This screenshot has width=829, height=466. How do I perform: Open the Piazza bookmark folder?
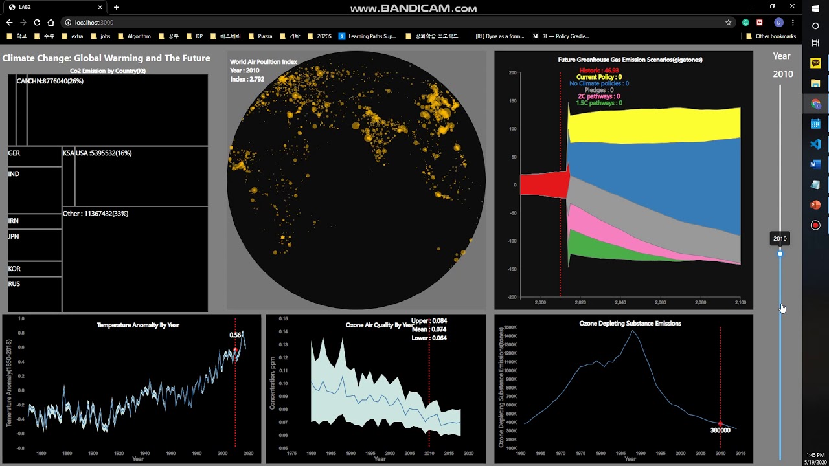pyautogui.click(x=260, y=36)
